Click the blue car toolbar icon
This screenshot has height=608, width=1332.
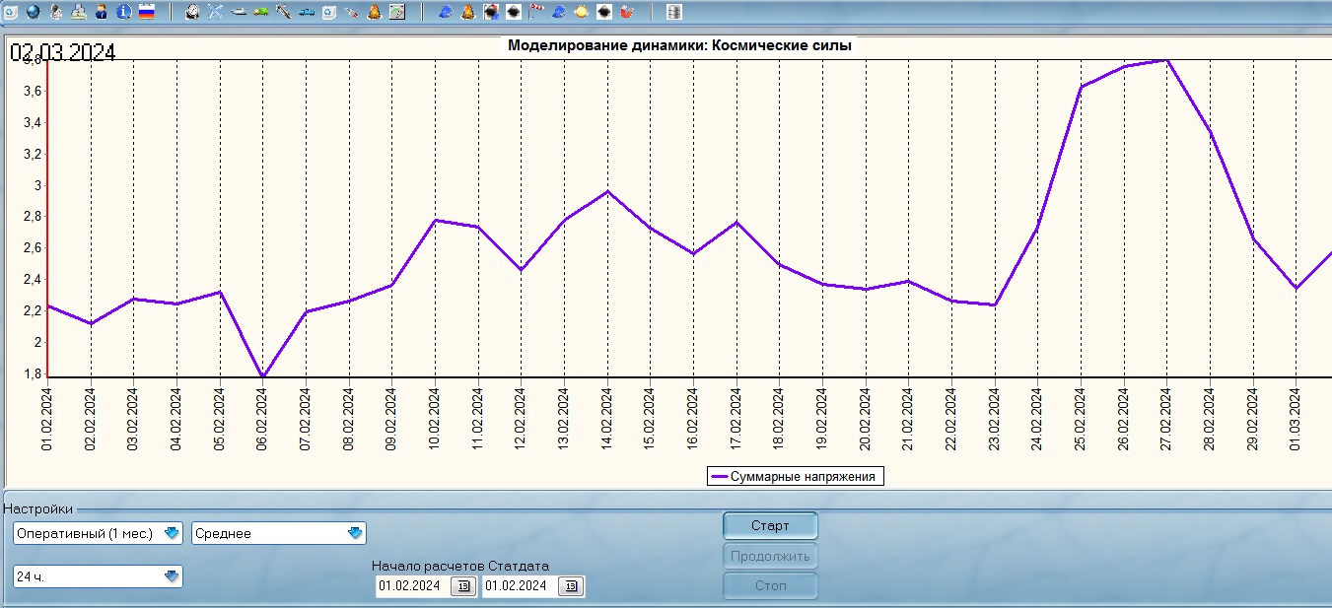pos(307,12)
